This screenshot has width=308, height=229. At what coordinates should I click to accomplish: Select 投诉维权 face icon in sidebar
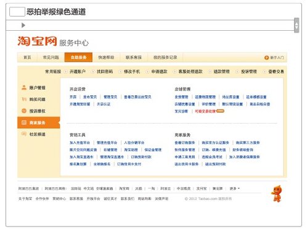[24, 111]
